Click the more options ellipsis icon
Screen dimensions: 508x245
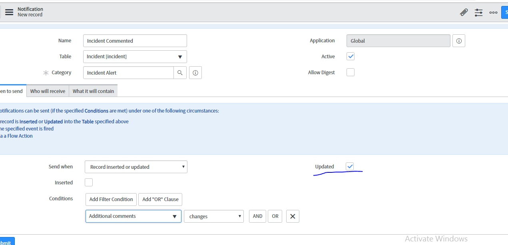coord(493,12)
